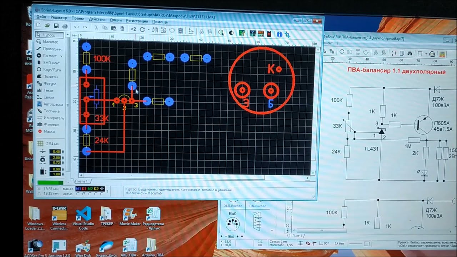Click the half-black circle transparency icon

point(231,33)
